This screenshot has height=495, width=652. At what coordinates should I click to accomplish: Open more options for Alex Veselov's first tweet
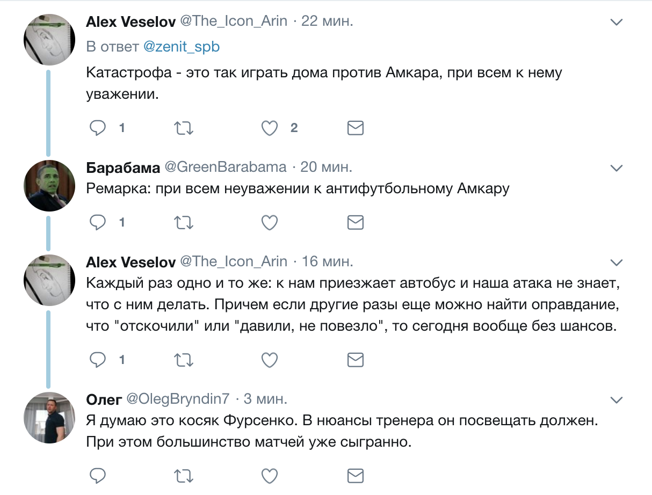coord(617,23)
